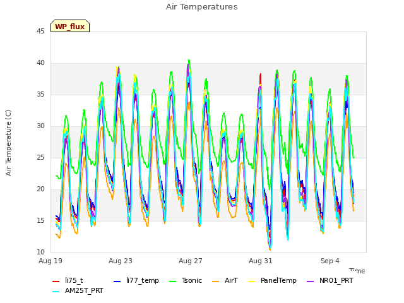Click the red li75_t legend color marker
Viewport: 404px width, 303px height.
56,281
